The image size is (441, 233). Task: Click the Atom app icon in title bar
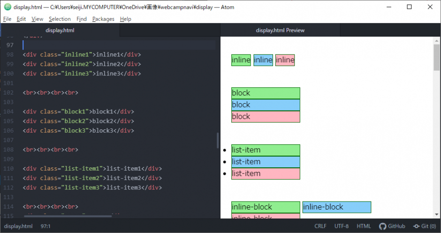(7, 7)
